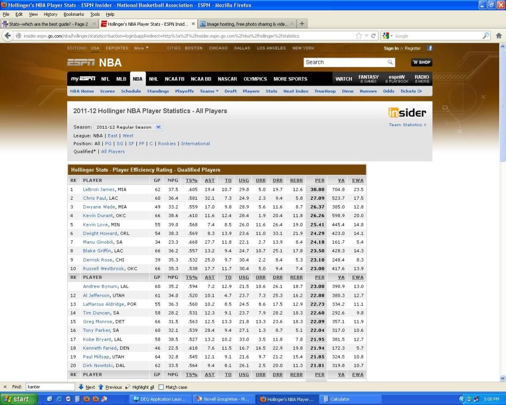Filter positions by PG
The image size is (506, 405).
[x=108, y=143]
